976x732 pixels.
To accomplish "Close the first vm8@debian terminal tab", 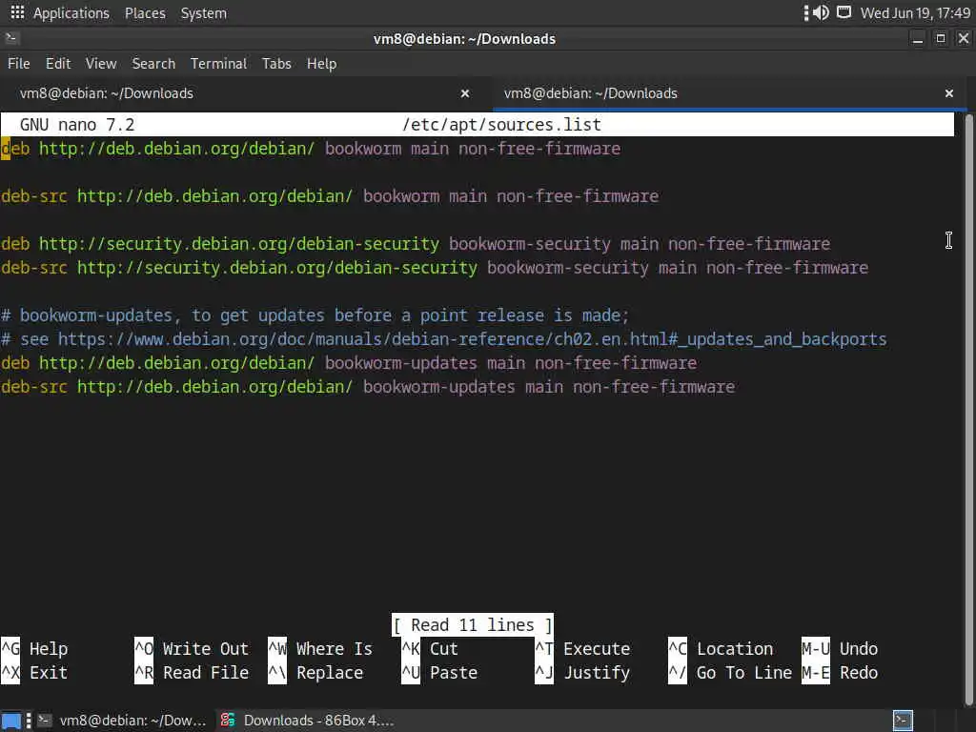I will 465,93.
